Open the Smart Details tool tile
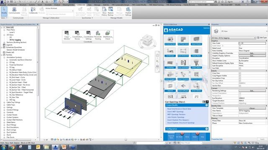The width and height of the screenshot is (268, 150). [x=196, y=87]
